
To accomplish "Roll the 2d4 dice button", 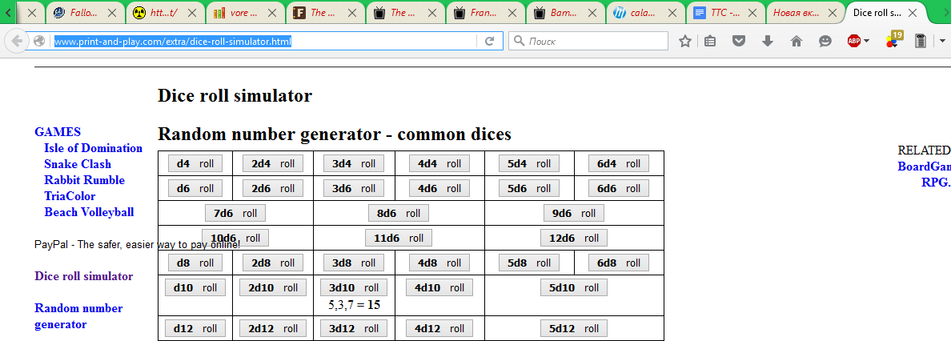I will [272, 164].
